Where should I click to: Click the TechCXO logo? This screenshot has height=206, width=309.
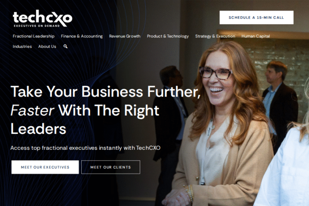coord(42,19)
